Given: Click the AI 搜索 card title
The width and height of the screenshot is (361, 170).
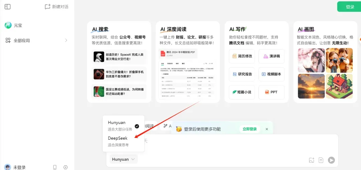Looking at the screenshot, I should tap(100, 29).
